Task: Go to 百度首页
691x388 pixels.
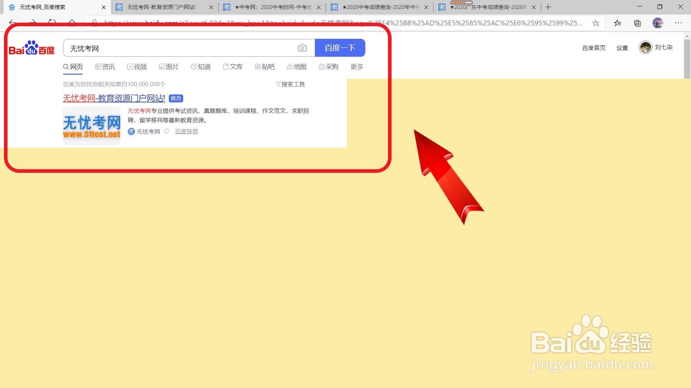Action: [594, 48]
